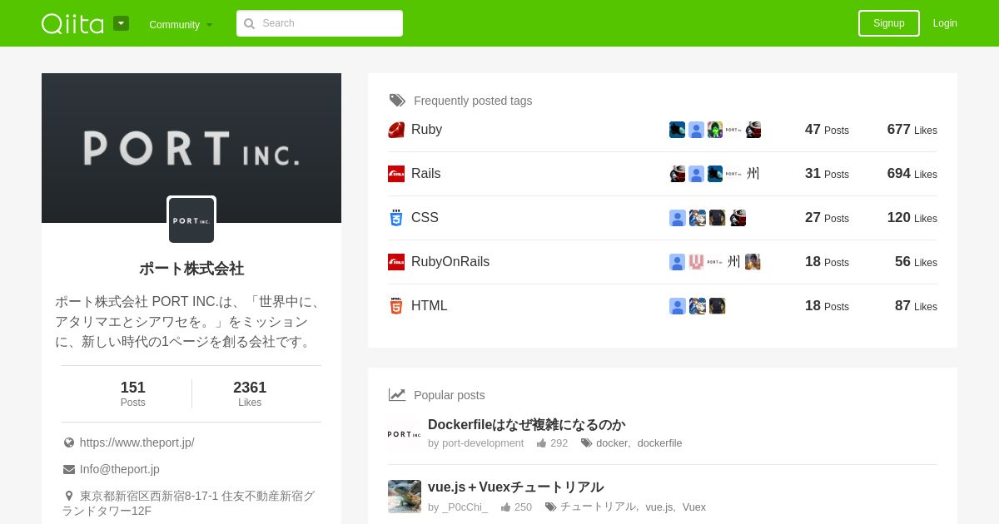This screenshot has width=999, height=524.
Task: Click the RubyOnRails tag icon
Action: 396,262
